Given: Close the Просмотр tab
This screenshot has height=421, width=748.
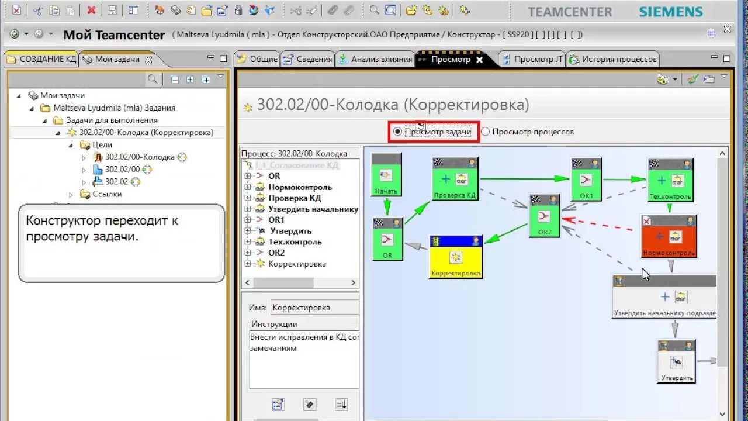Looking at the screenshot, I should pyautogui.click(x=480, y=60).
